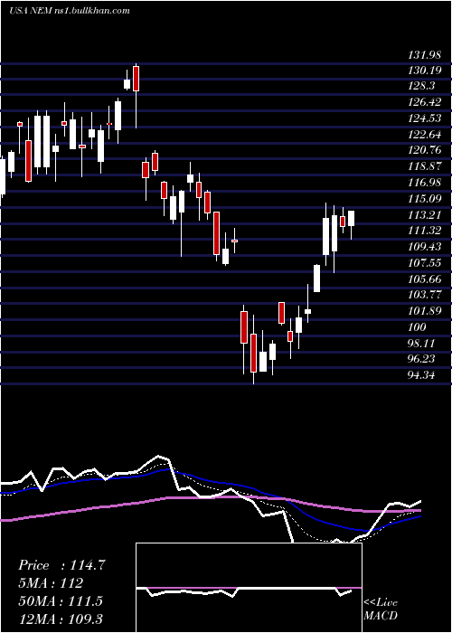452x633 pixels.
Task: Click the <<Live MACD label
Action: pyautogui.click(x=381, y=609)
